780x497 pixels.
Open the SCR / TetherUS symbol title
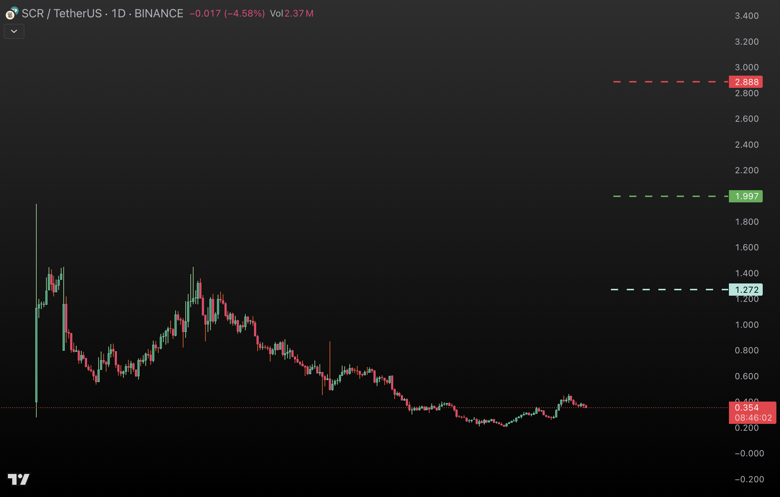tap(62, 13)
